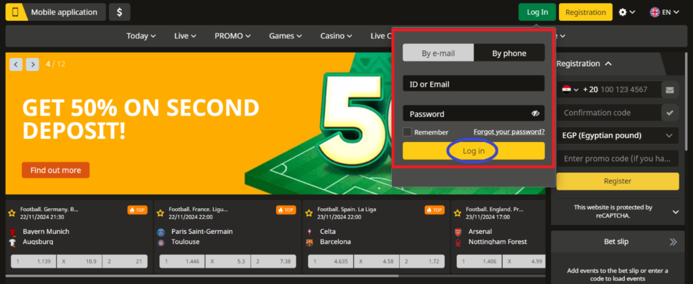Favorite the Bayern Munich vs Augsburg match star
Screen dimensions: 693x284
point(12,213)
